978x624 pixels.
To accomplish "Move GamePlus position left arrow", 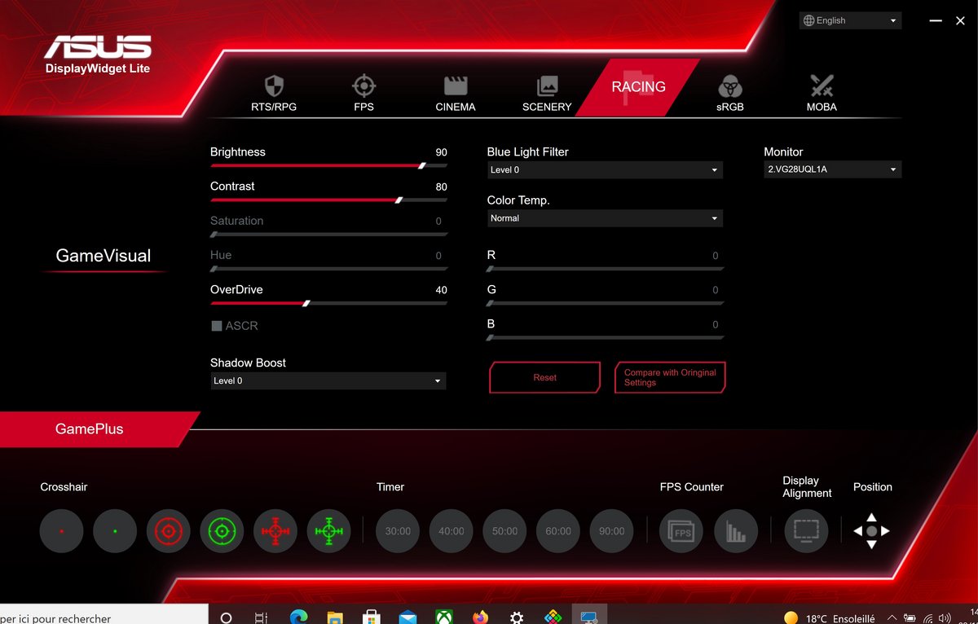I will [x=857, y=531].
